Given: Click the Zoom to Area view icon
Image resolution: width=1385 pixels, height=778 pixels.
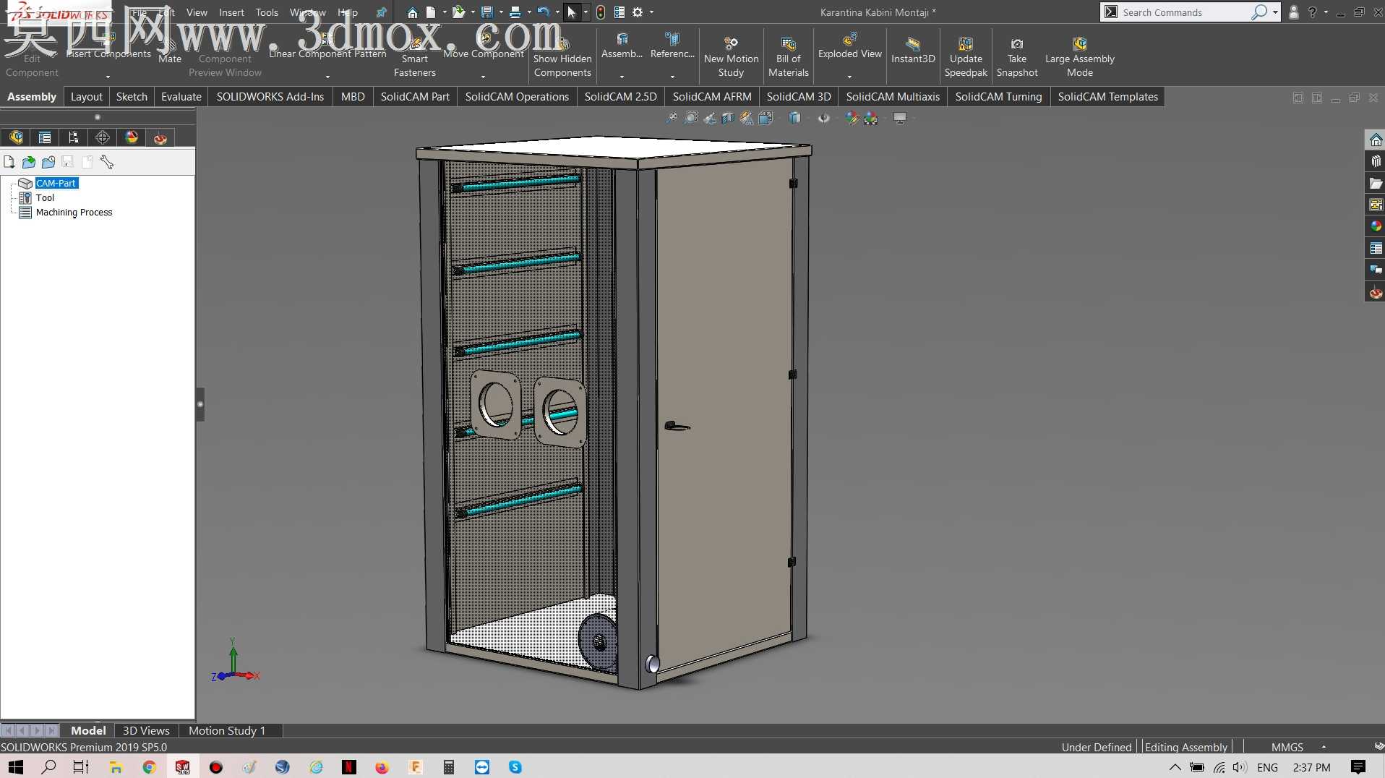Looking at the screenshot, I should (691, 118).
